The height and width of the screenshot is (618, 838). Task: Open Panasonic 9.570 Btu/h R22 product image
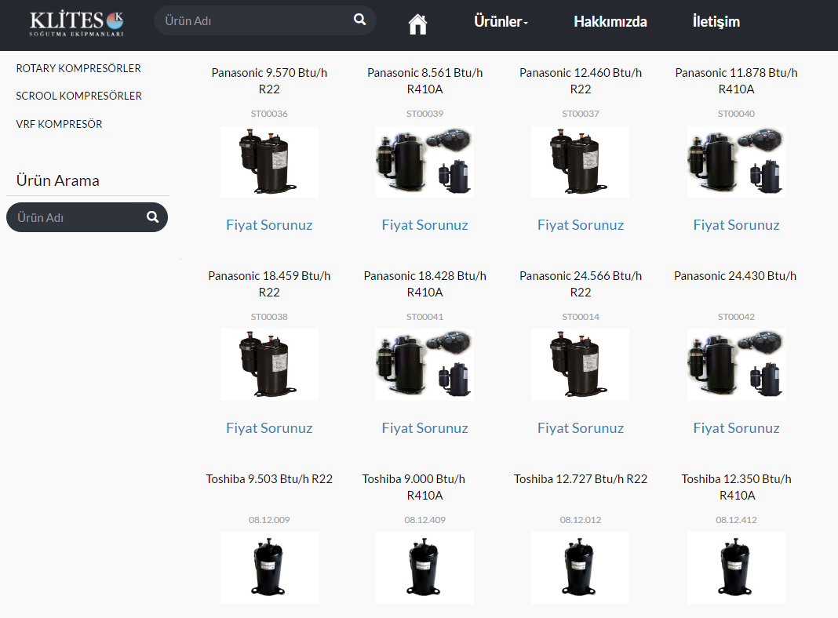pos(269,162)
